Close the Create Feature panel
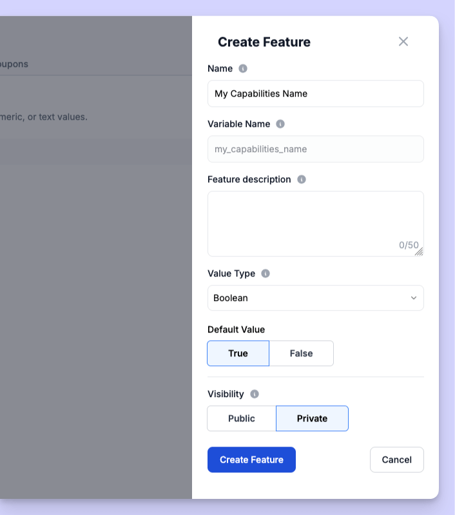Image resolution: width=455 pixels, height=515 pixels. click(403, 42)
